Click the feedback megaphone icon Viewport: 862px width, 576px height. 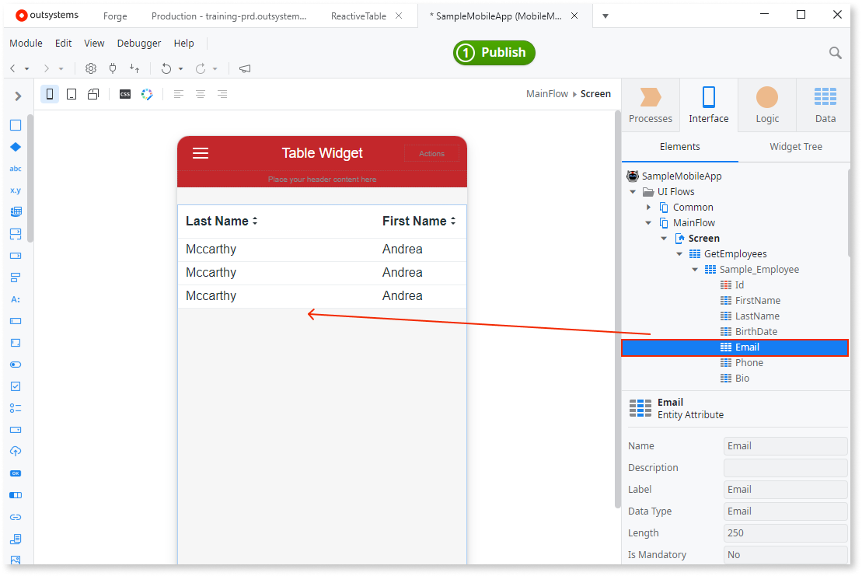pyautogui.click(x=245, y=68)
